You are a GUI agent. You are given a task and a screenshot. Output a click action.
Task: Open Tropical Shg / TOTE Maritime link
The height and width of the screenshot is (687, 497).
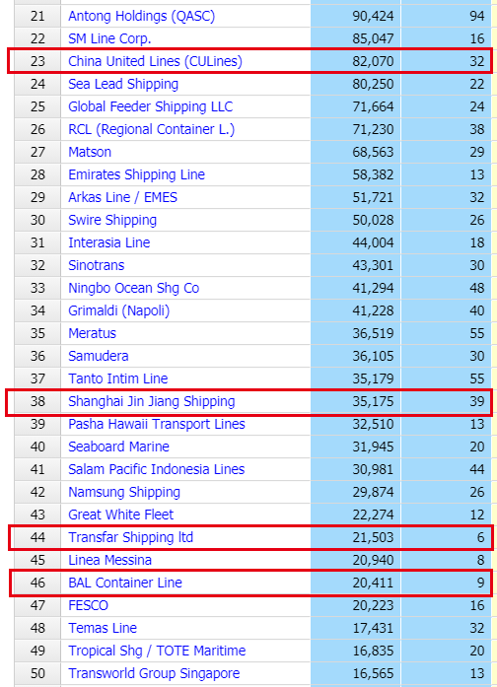click(x=157, y=652)
